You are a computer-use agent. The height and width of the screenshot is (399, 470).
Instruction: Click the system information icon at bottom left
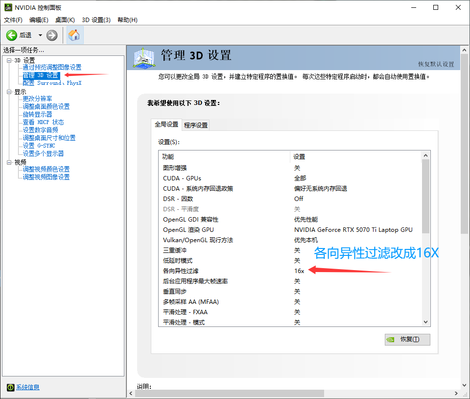click(x=10, y=387)
